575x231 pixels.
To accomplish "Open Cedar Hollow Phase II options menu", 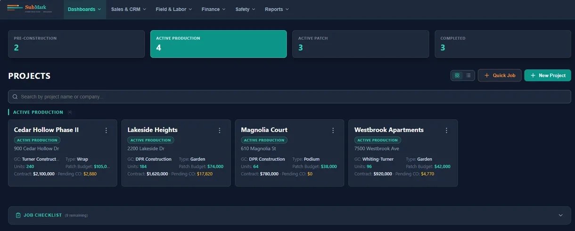I will click(x=106, y=130).
